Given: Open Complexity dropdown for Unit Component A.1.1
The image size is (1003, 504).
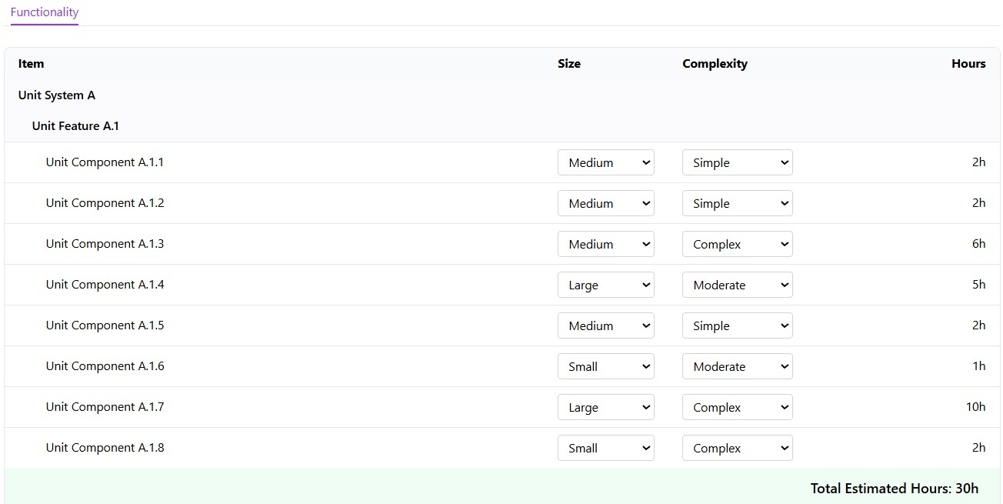Looking at the screenshot, I should pos(737,162).
